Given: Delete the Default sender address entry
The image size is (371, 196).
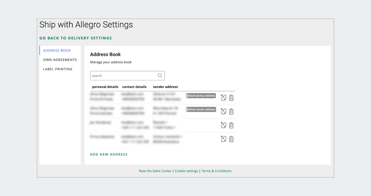Looking at the screenshot, I should 231,111.
